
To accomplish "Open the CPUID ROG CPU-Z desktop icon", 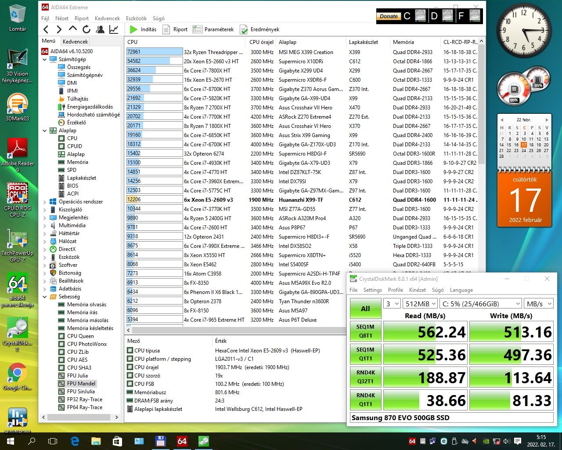I will pos(18,200).
